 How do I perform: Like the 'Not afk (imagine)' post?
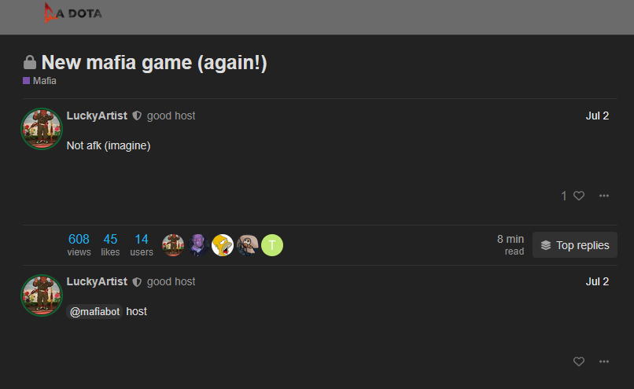click(x=579, y=196)
